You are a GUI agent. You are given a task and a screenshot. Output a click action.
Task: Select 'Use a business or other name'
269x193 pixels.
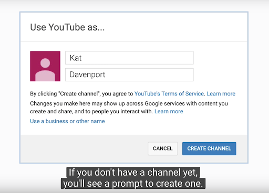pos(67,121)
